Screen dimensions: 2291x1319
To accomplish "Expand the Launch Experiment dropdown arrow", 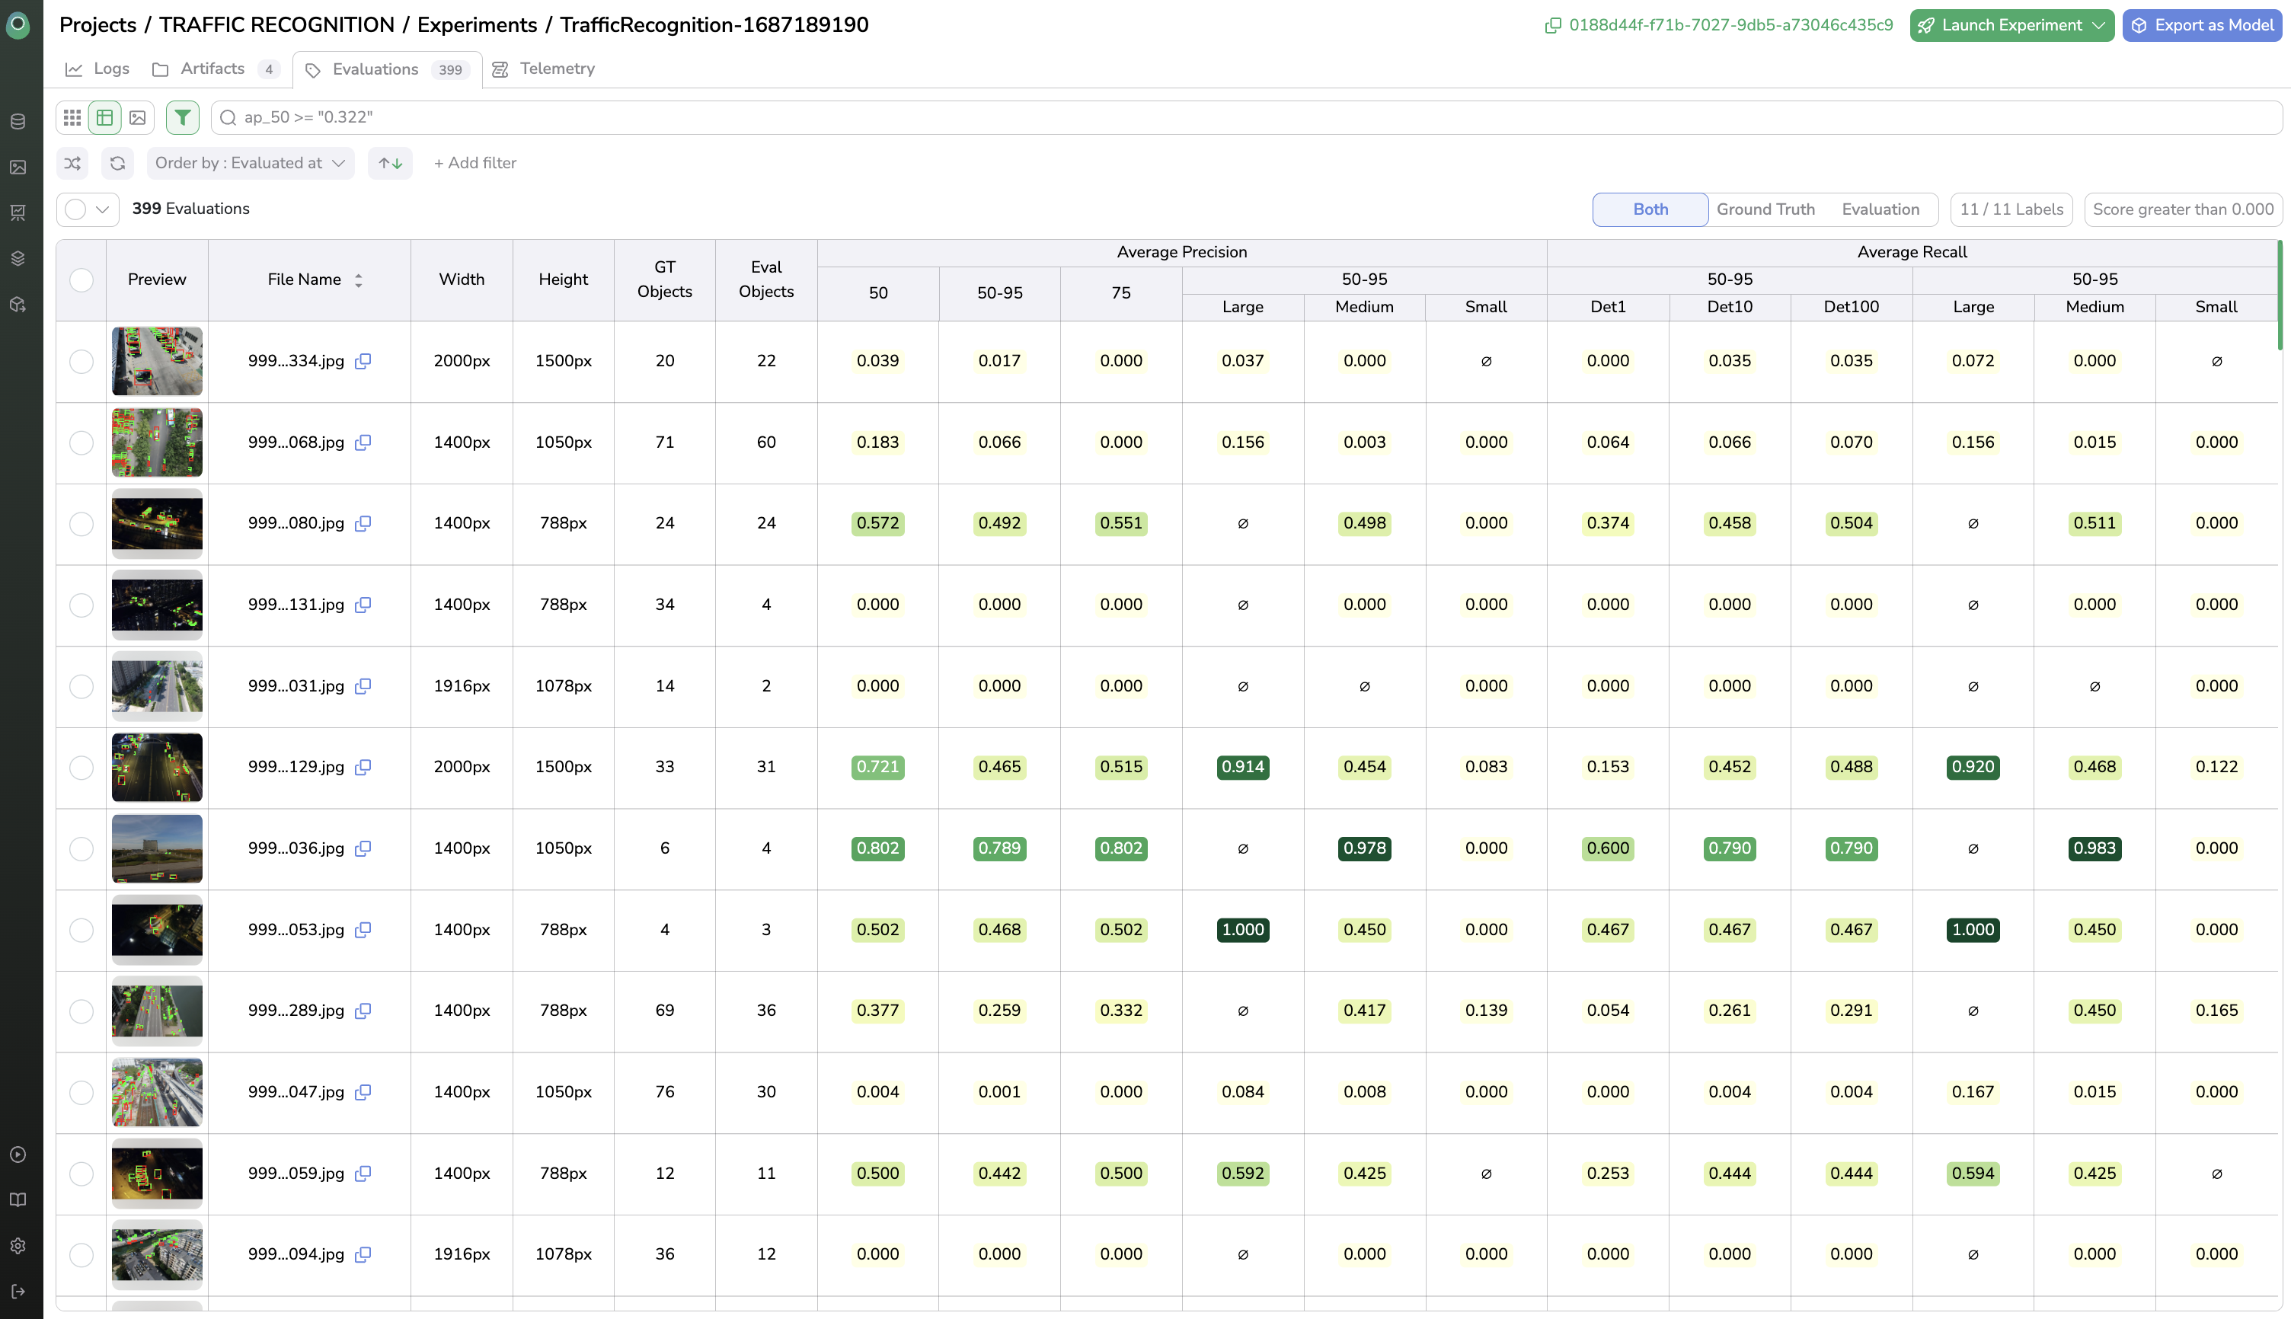I will coord(2098,25).
